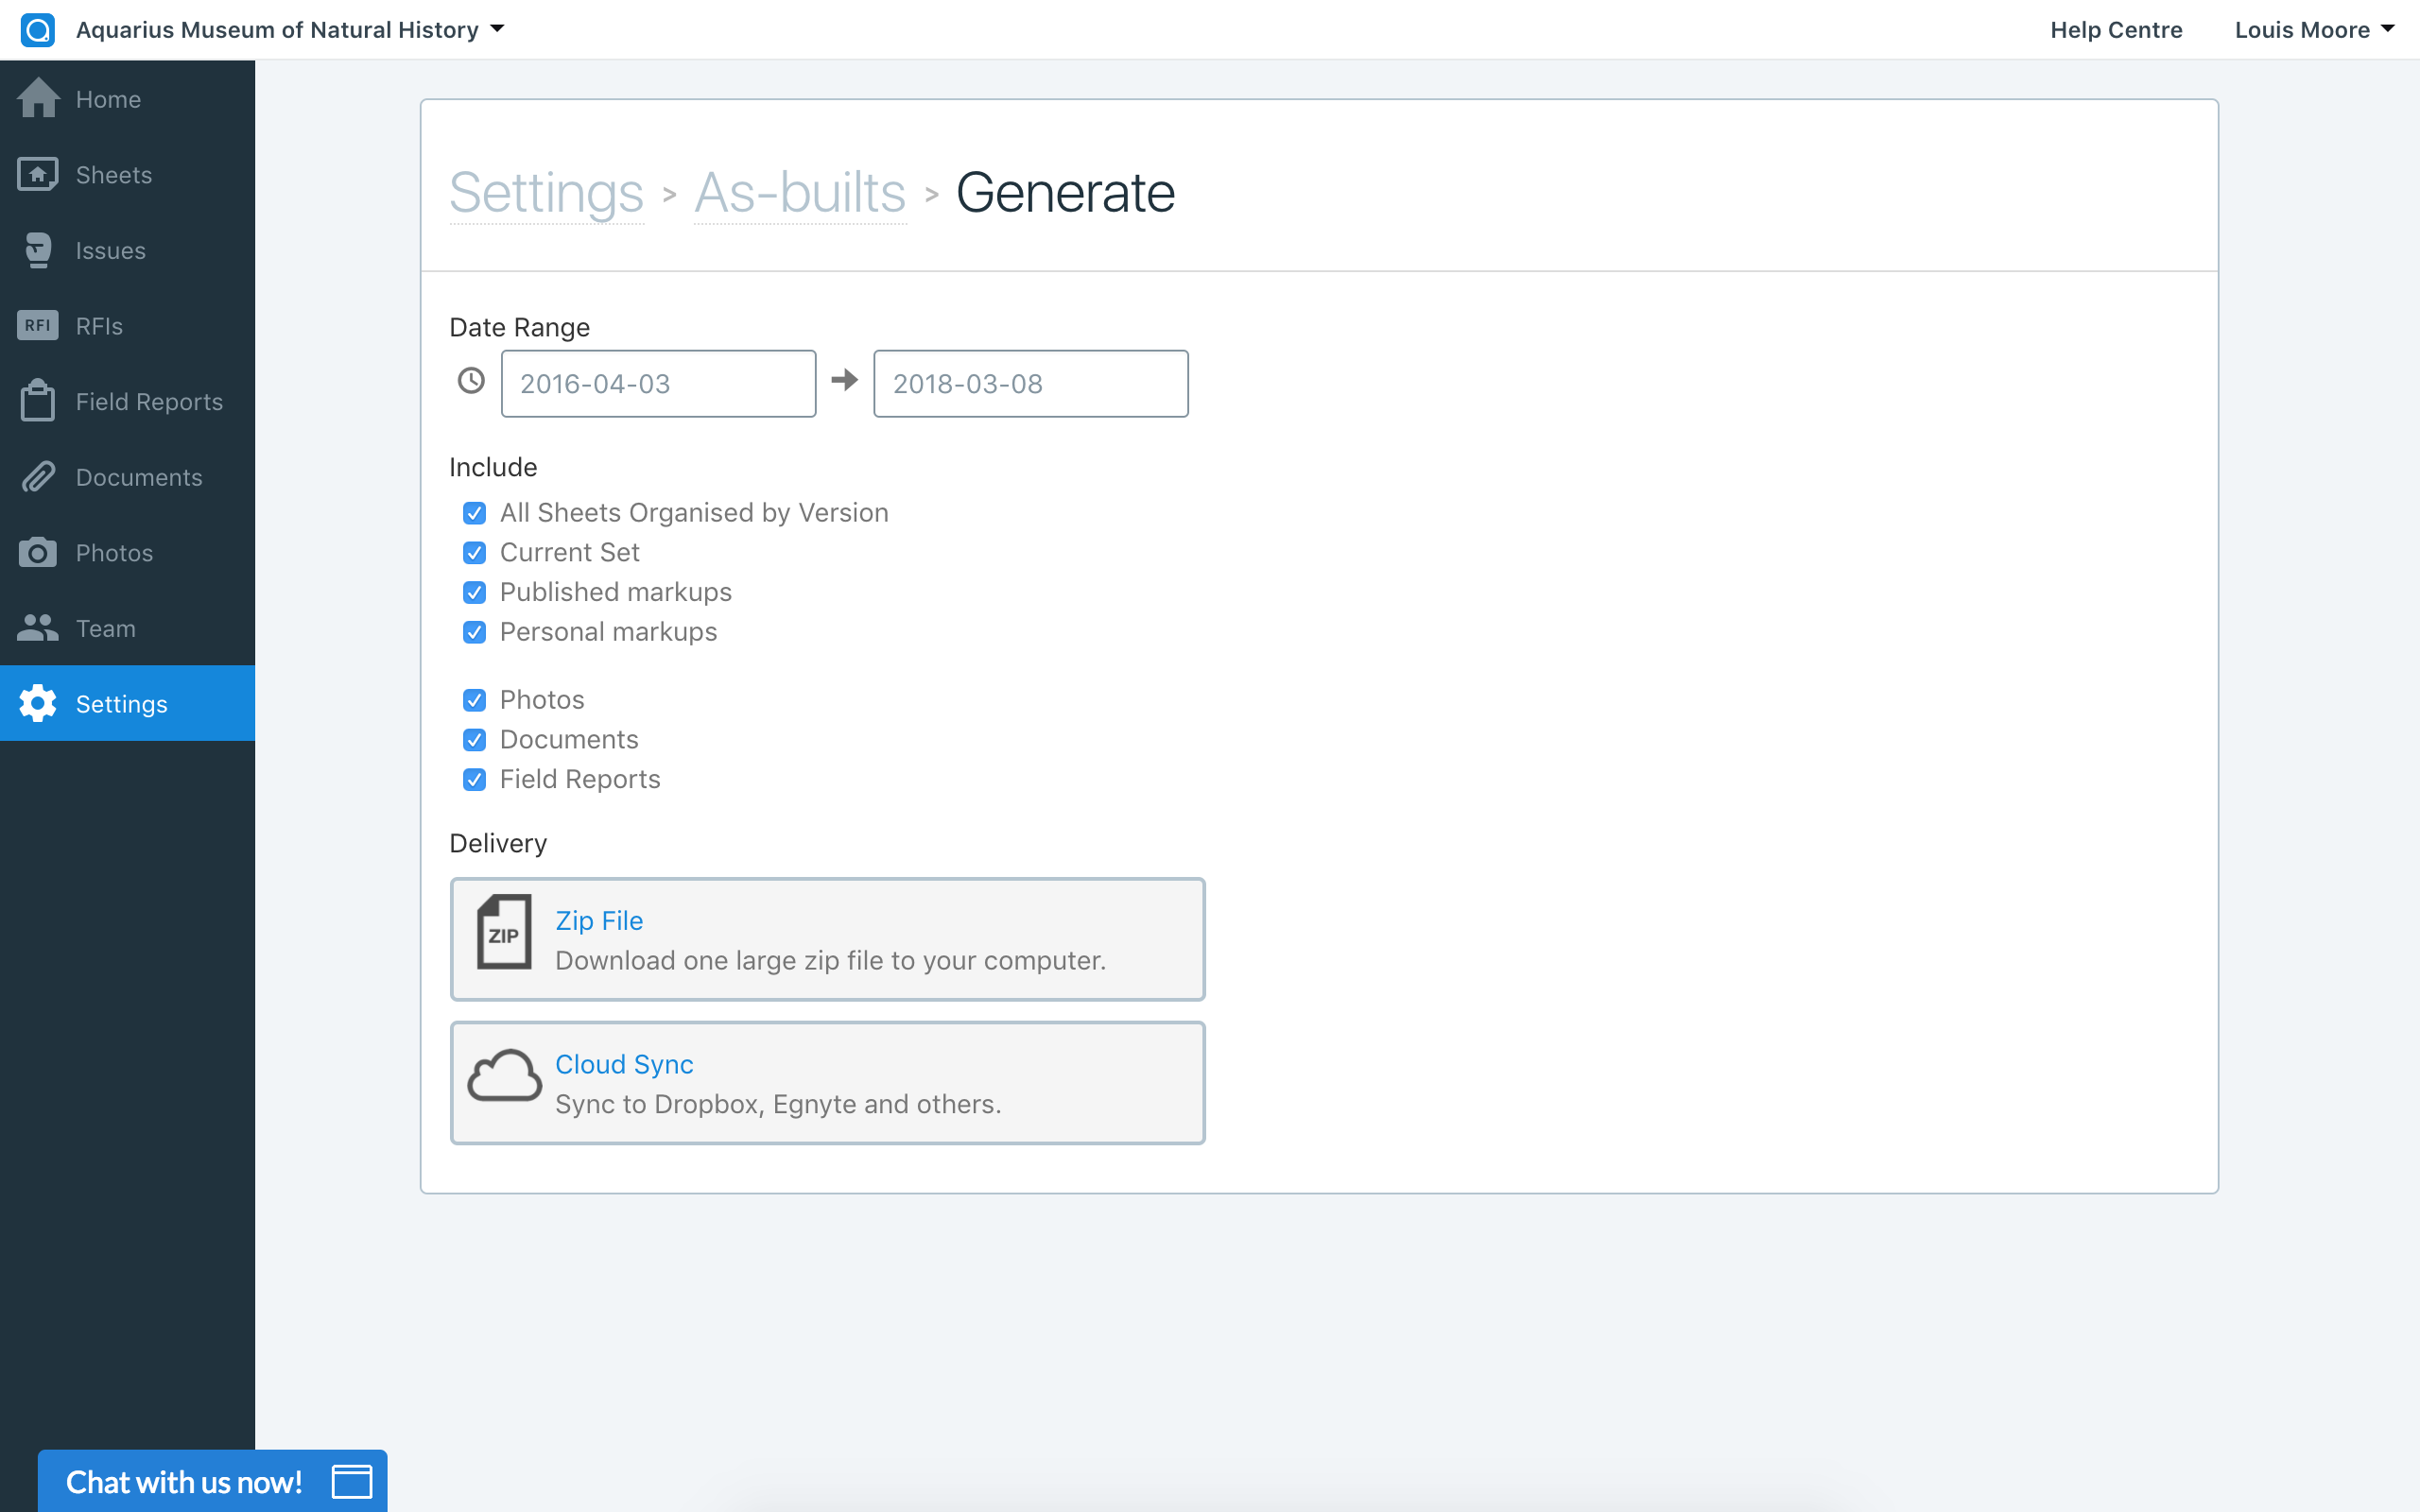This screenshot has height=1512, width=2420.
Task: Select Settings in the sidebar menu
Action: coord(122,704)
